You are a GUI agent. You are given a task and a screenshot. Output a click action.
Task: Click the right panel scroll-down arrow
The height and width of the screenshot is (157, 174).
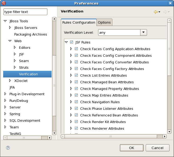[x=169, y=132]
